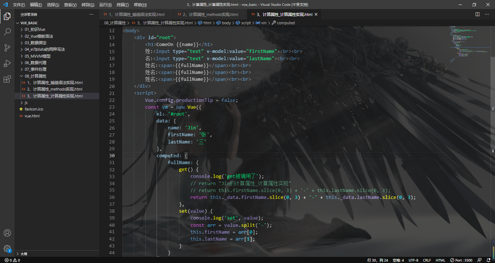The height and width of the screenshot is (263, 495).
Task: Open vue.html file in explorer
Action: pyautogui.click(x=57, y=116)
